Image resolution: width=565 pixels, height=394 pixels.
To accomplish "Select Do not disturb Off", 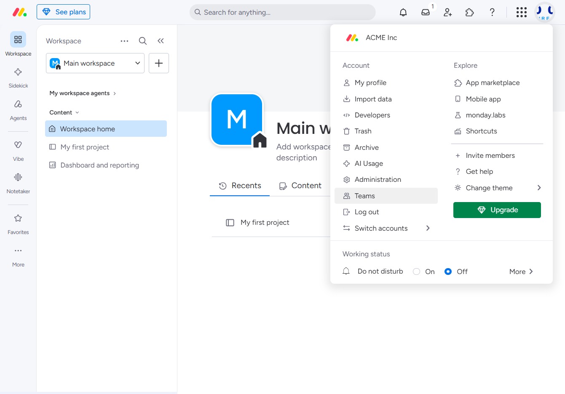I will coord(448,272).
